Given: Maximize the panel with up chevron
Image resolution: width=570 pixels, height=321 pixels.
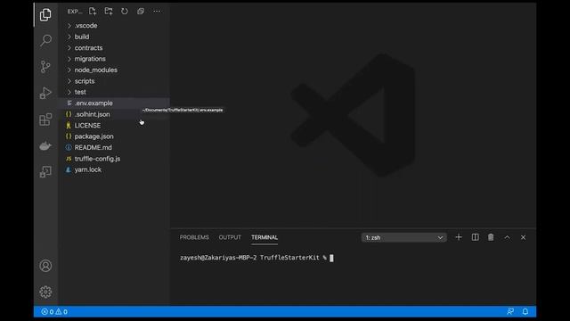Looking at the screenshot, I should click(507, 238).
